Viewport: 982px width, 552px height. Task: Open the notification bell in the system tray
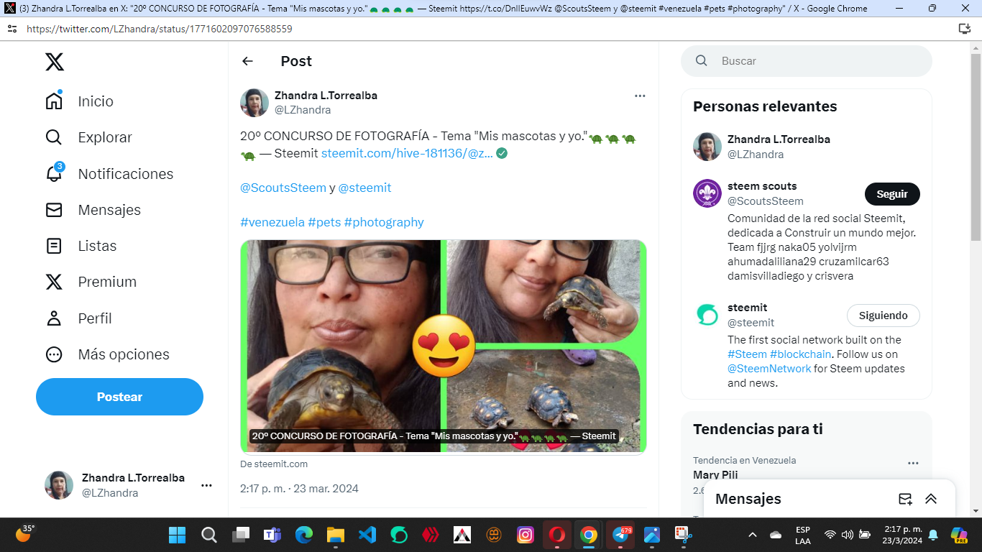point(933,535)
